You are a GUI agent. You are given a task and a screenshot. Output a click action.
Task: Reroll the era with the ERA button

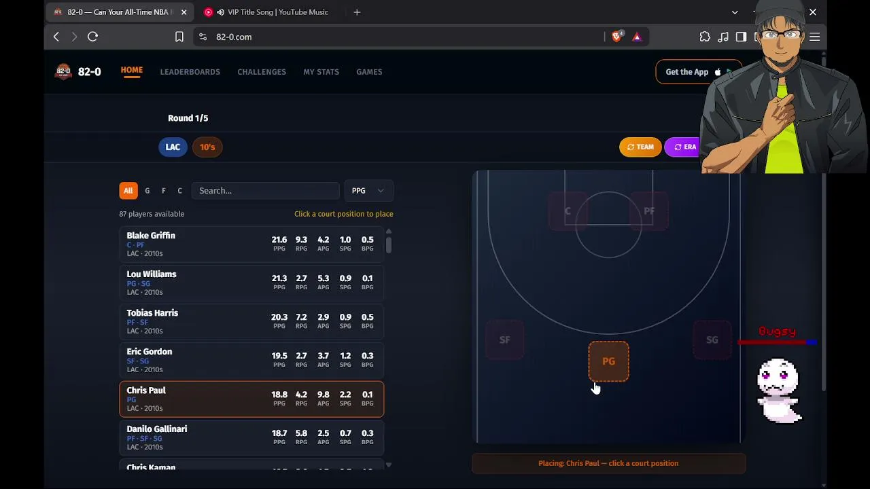[684, 147]
